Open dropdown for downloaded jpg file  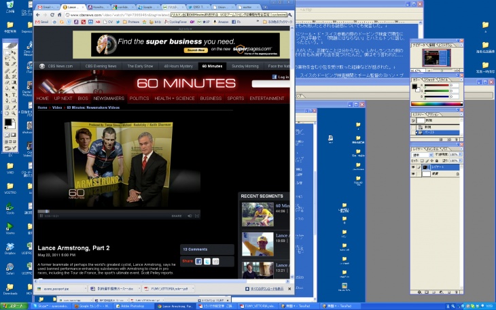click(x=85, y=289)
